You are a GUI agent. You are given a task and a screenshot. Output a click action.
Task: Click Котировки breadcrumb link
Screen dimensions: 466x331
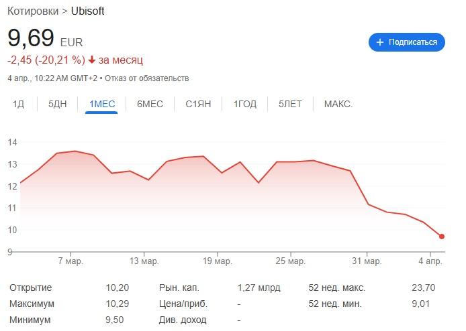[33, 11]
